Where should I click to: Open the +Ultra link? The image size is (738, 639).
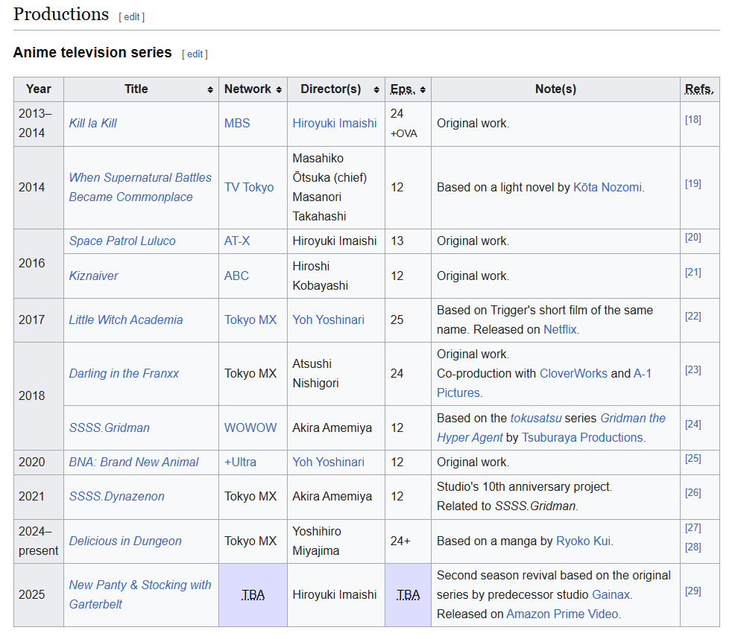(240, 462)
